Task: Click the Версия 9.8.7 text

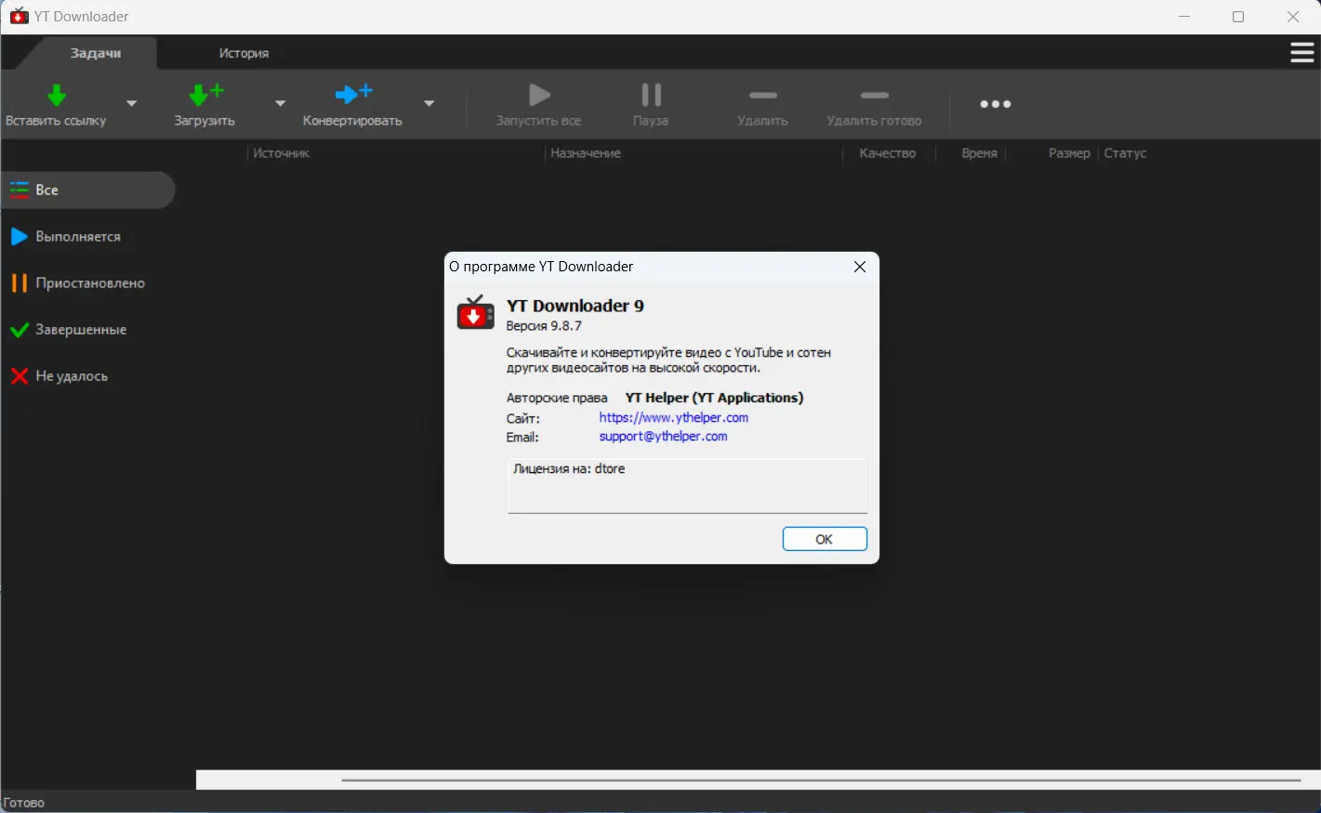Action: (x=544, y=326)
